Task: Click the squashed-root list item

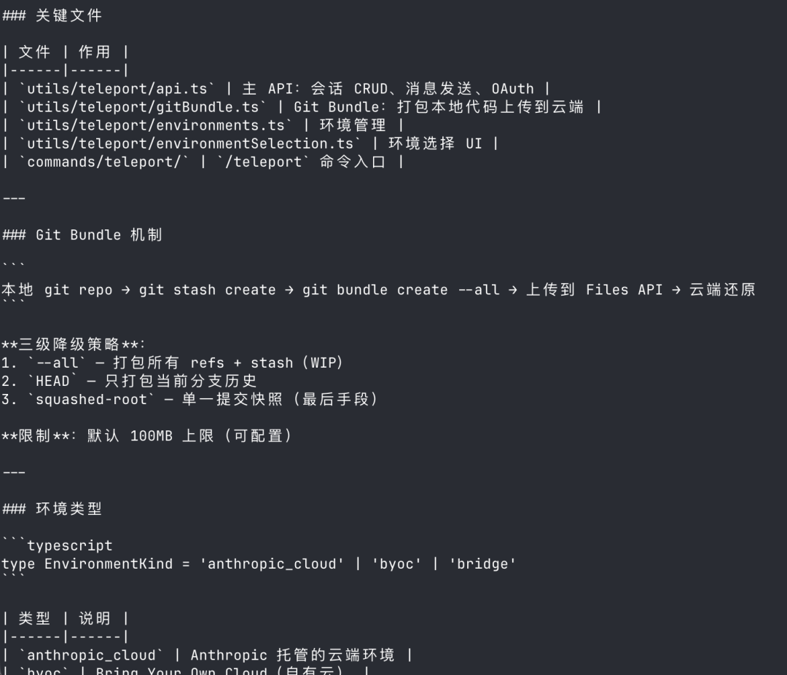Action: (87, 399)
